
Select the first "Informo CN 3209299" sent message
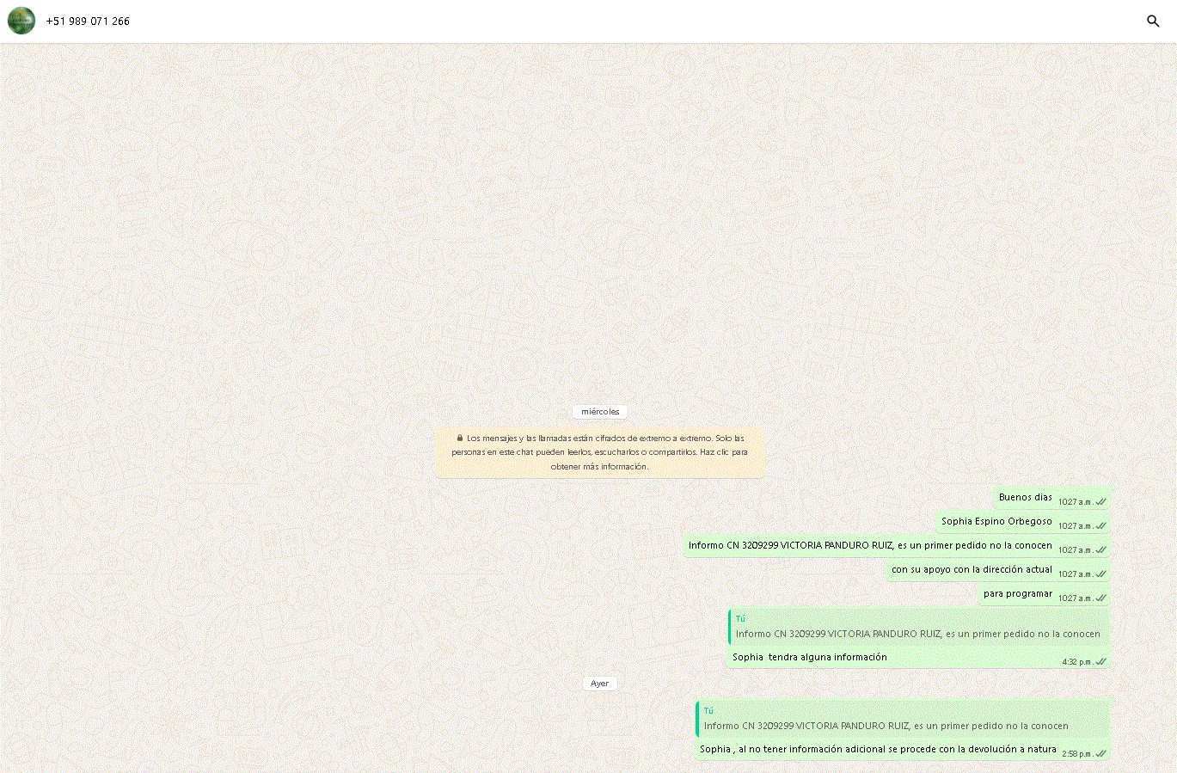point(869,546)
